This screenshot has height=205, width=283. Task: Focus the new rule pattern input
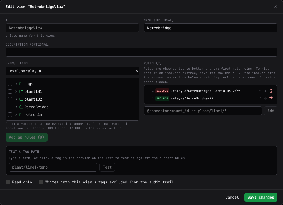(203, 111)
